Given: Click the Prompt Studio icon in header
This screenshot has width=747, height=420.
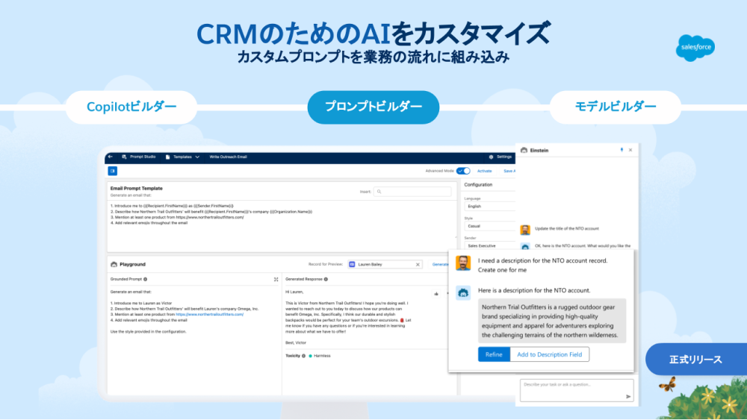Looking at the screenshot, I should click(x=124, y=157).
